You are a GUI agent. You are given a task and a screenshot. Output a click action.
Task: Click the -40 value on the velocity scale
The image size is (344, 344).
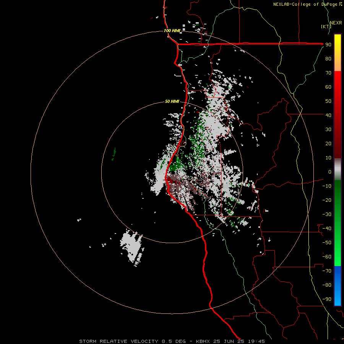coord(327,229)
